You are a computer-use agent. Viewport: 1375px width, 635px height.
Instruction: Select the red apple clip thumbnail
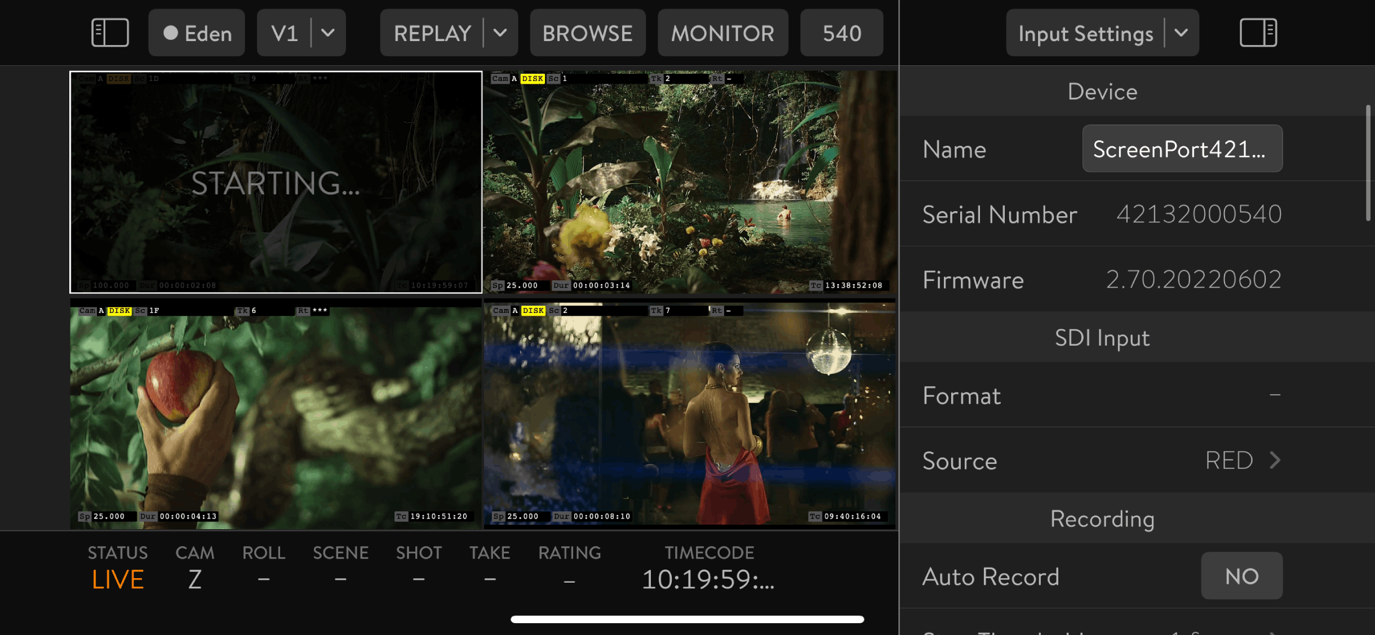pos(276,414)
